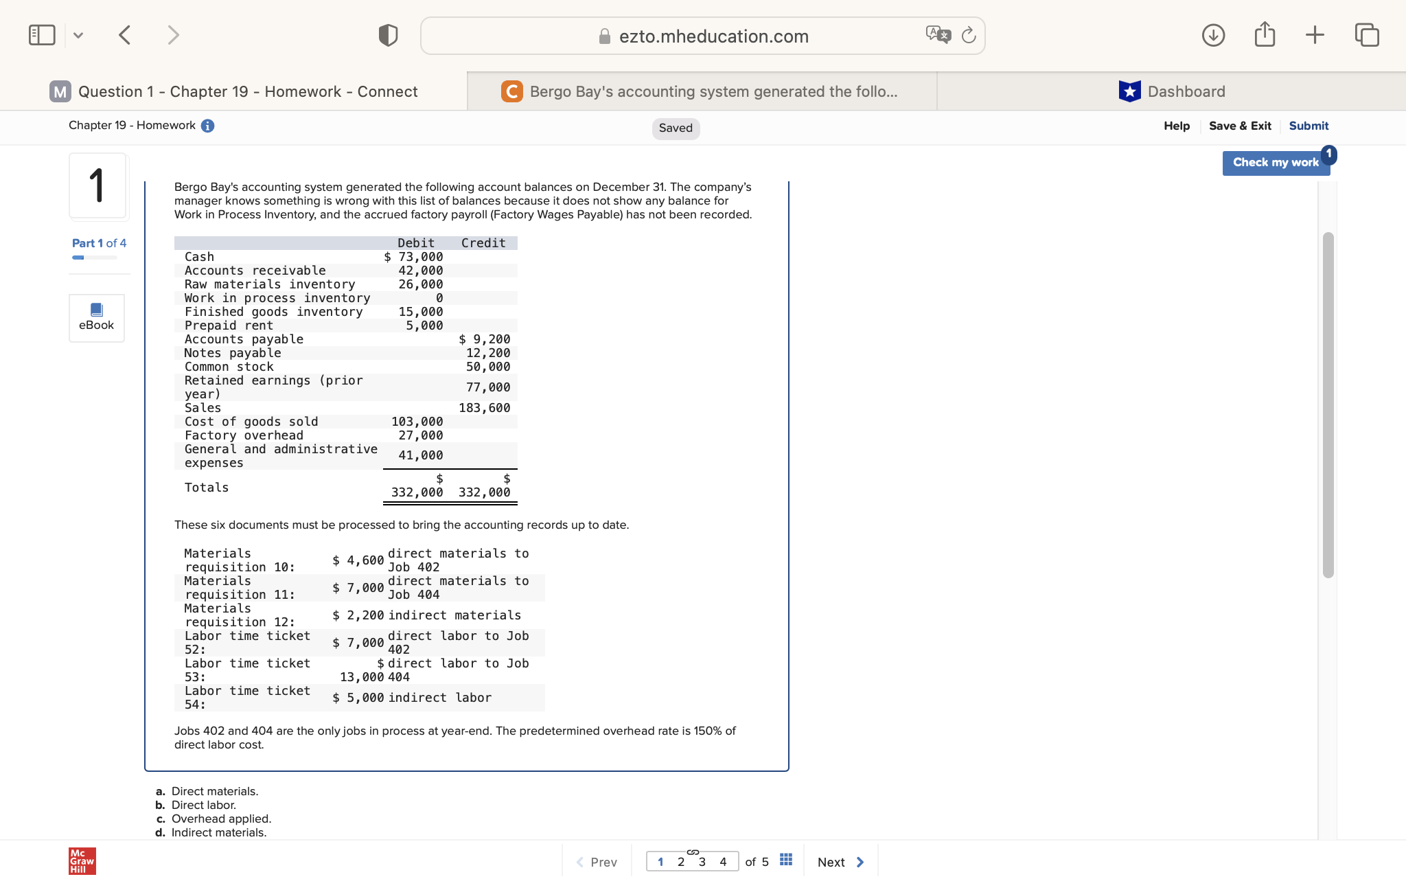1406x879 pixels.
Task: Show all tabs using the tab overview icon
Action: tap(1365, 34)
